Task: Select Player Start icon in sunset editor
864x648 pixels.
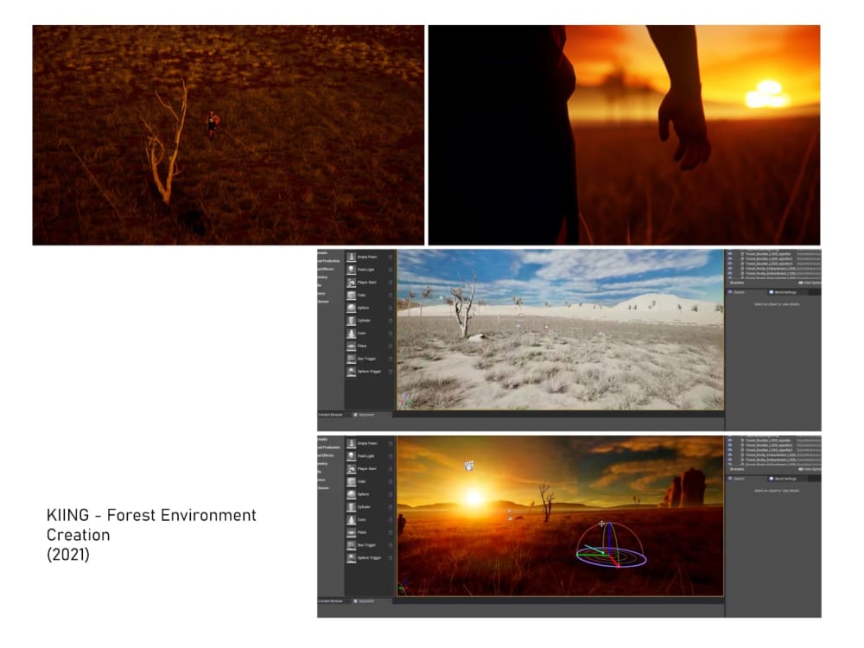Action: [351, 469]
